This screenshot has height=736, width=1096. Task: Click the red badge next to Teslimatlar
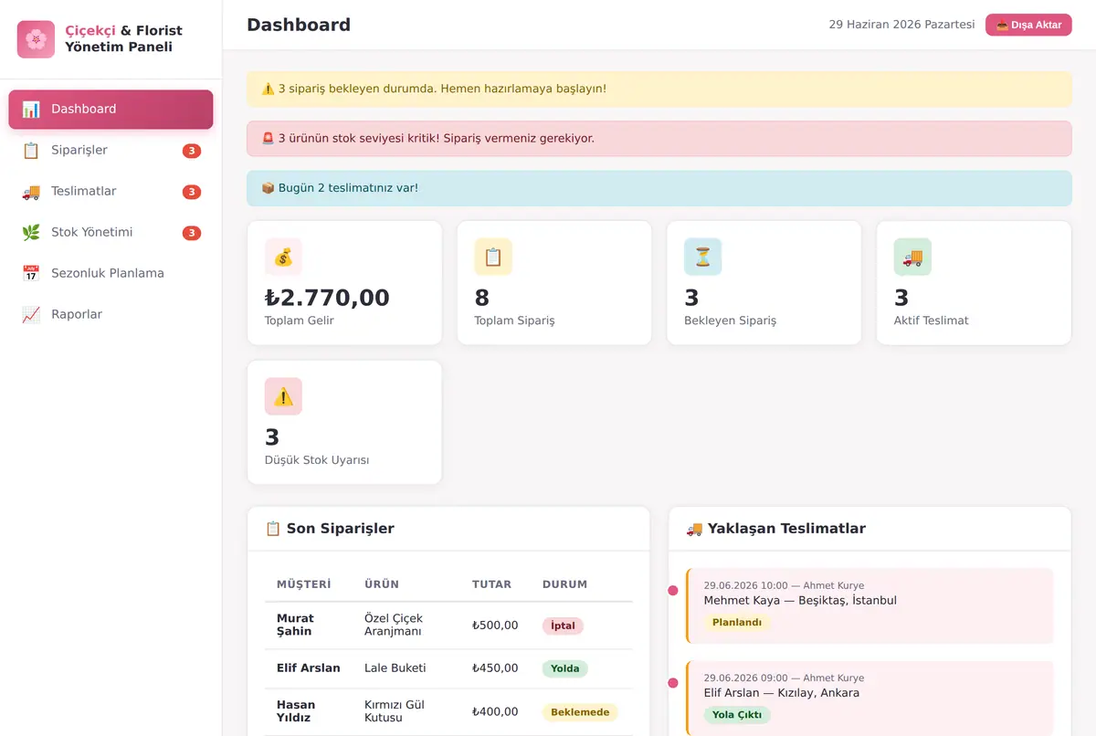click(x=192, y=193)
